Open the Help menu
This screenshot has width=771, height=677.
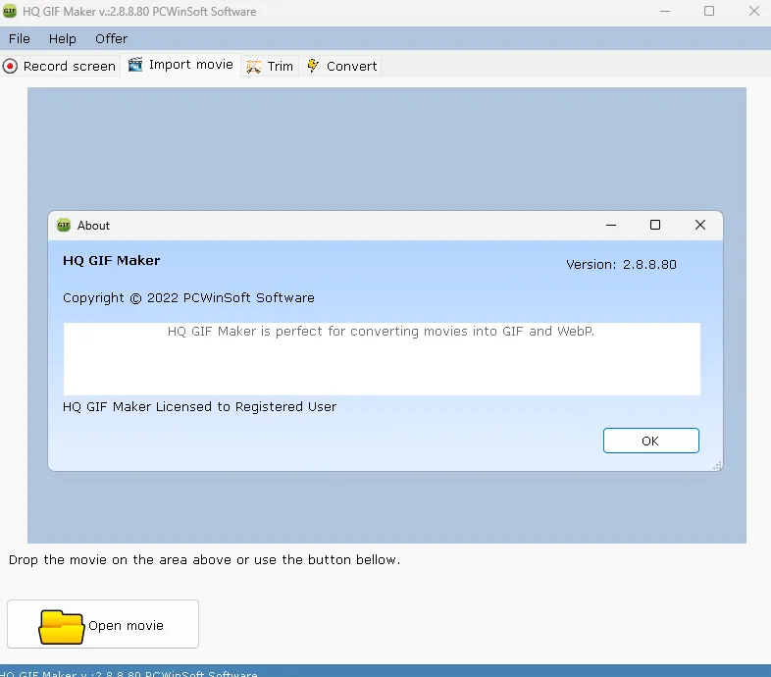63,38
